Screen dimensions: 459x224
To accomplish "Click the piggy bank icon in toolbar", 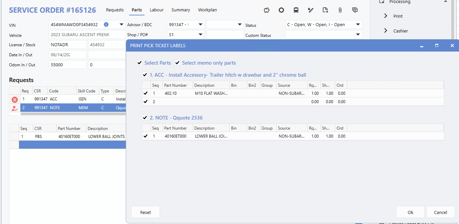I will pyautogui.click(x=267, y=10).
